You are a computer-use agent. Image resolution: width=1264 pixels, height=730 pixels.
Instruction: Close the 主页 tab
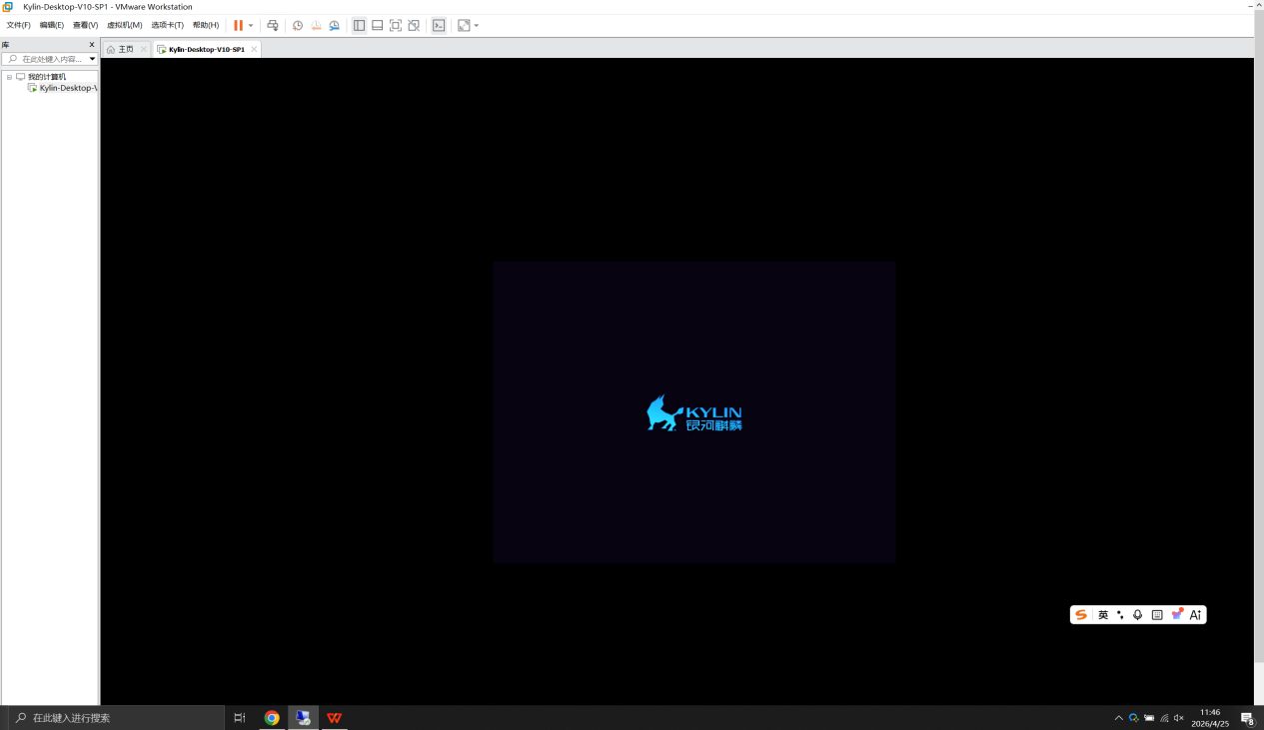pyautogui.click(x=144, y=49)
